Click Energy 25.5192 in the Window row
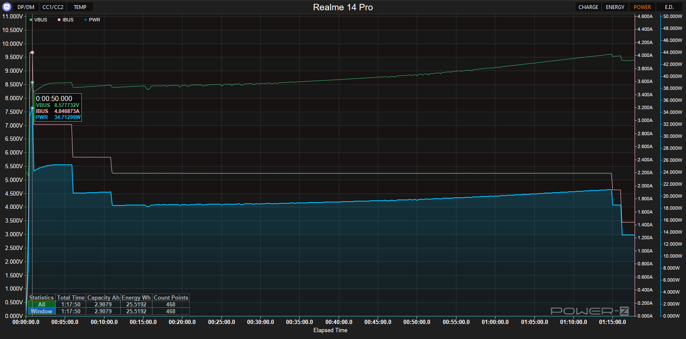 pyautogui.click(x=136, y=312)
